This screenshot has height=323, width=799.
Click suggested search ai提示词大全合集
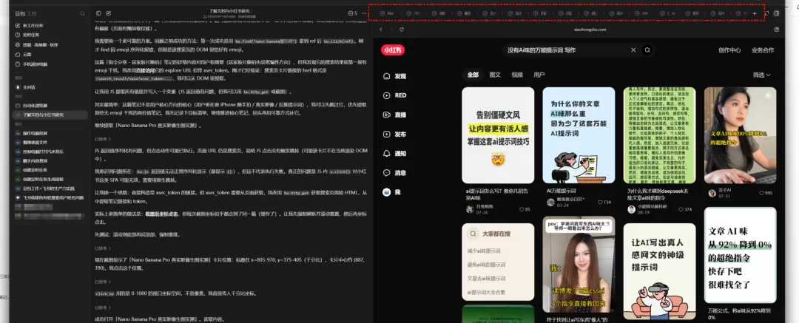point(486,293)
